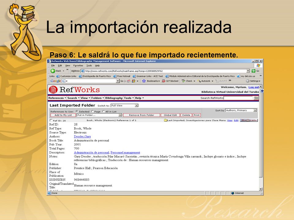Open the address bar history dropdown

pos(248,71)
